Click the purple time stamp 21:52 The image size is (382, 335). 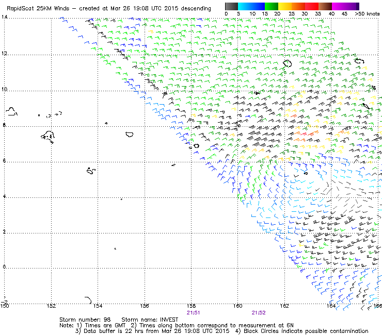tap(259, 313)
